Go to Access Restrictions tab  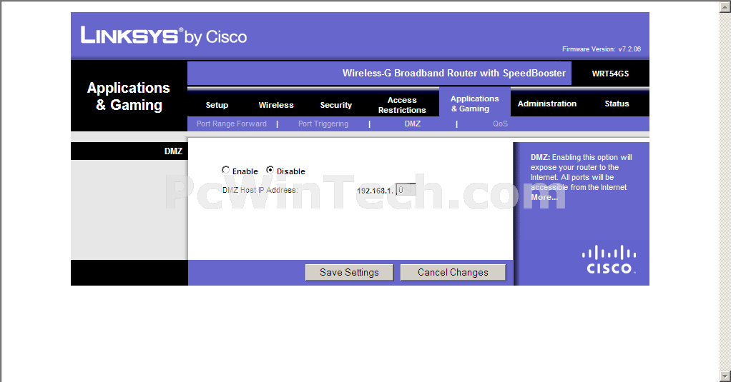click(402, 105)
